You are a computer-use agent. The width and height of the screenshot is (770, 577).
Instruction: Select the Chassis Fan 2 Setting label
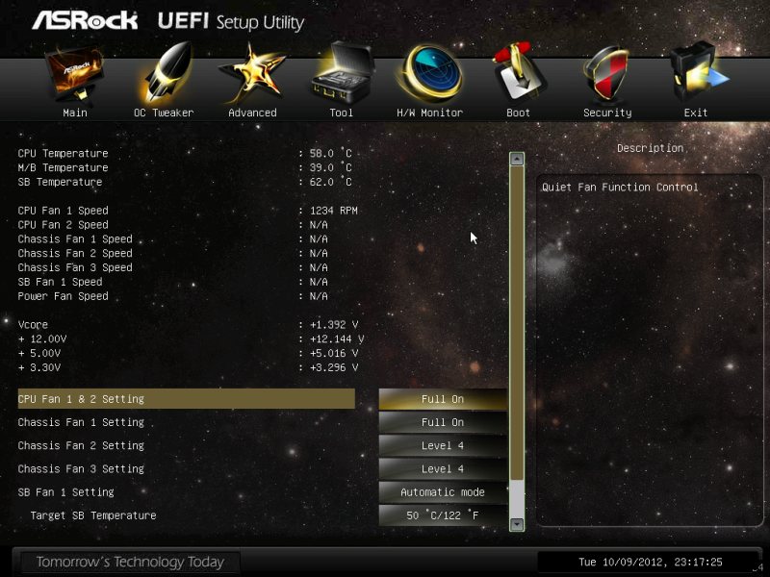click(x=81, y=445)
